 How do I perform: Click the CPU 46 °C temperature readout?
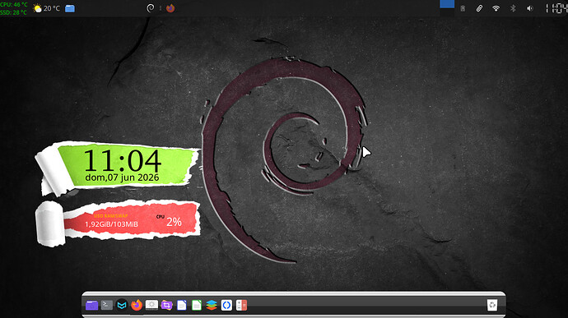[x=14, y=4]
